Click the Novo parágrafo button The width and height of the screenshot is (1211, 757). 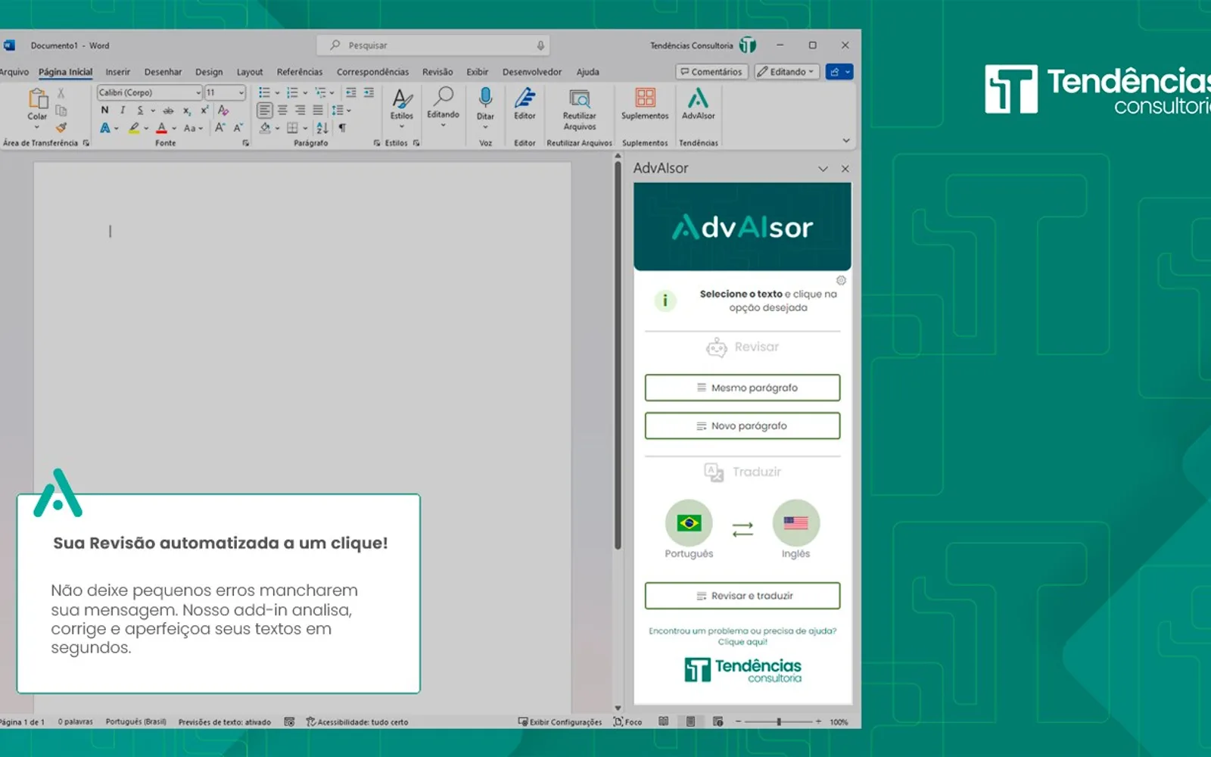[x=742, y=425]
